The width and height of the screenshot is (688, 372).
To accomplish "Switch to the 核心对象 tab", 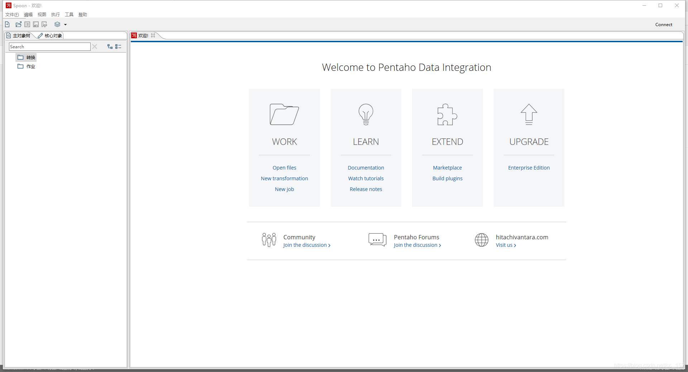I will click(50, 35).
